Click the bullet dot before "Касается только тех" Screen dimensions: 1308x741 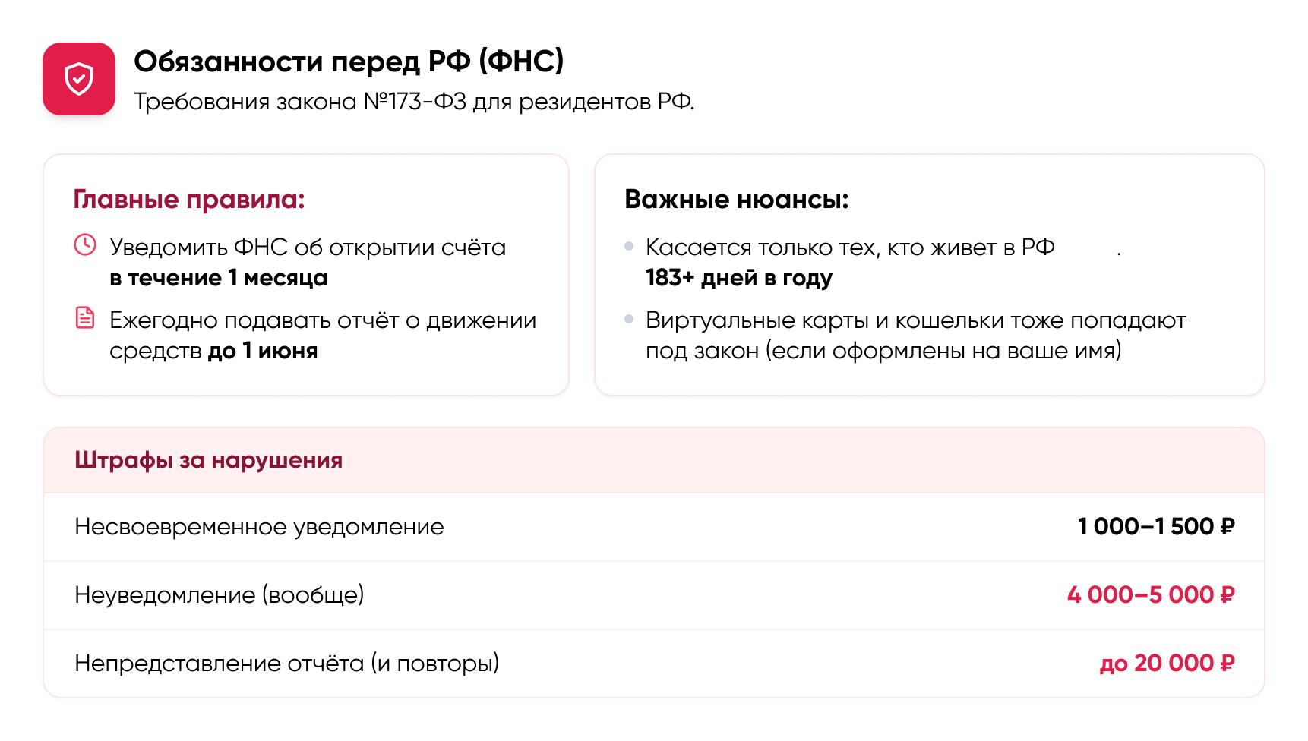628,247
